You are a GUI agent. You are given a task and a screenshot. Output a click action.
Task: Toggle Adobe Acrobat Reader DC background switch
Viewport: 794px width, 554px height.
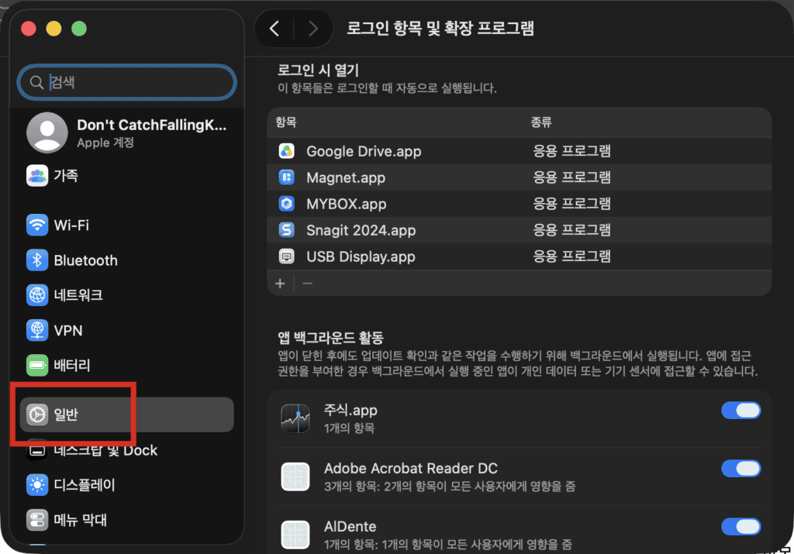(740, 469)
